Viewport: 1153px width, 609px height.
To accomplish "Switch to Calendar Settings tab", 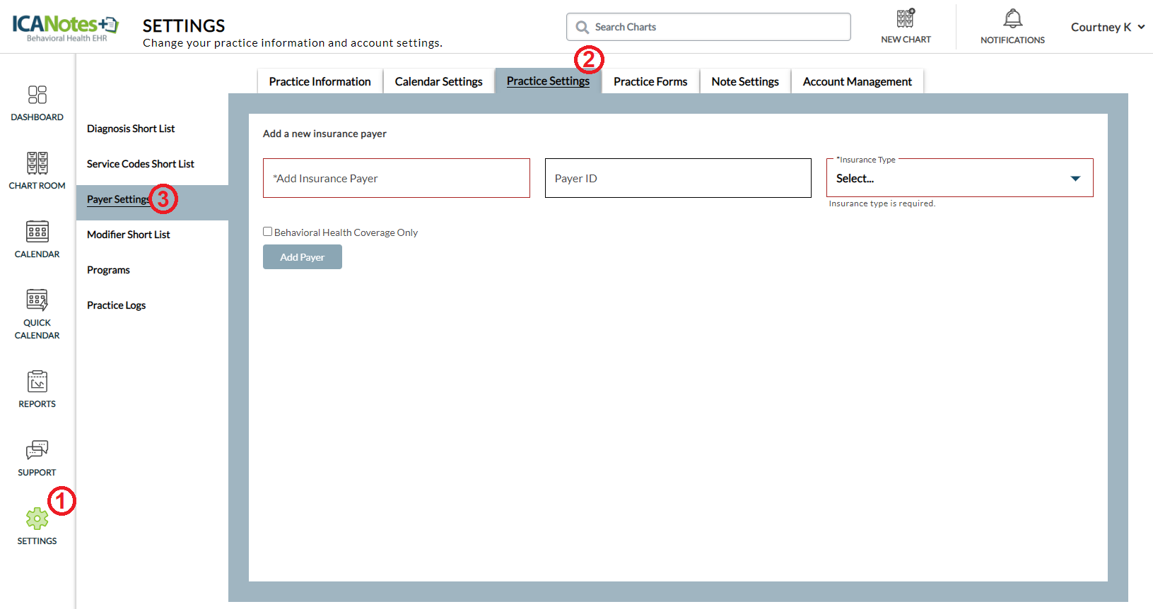I will tap(438, 82).
